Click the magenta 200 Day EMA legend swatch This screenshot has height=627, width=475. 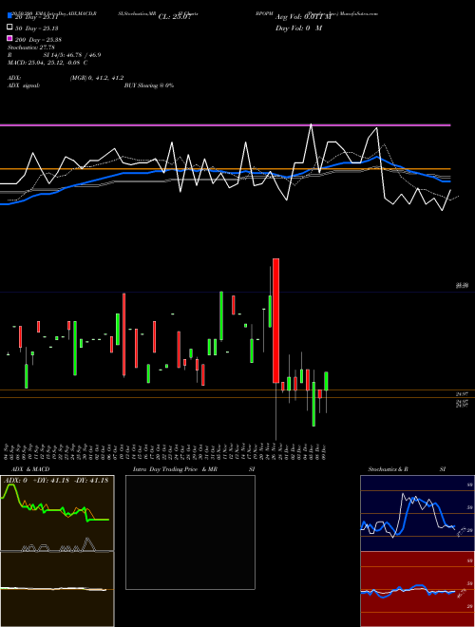9,38
